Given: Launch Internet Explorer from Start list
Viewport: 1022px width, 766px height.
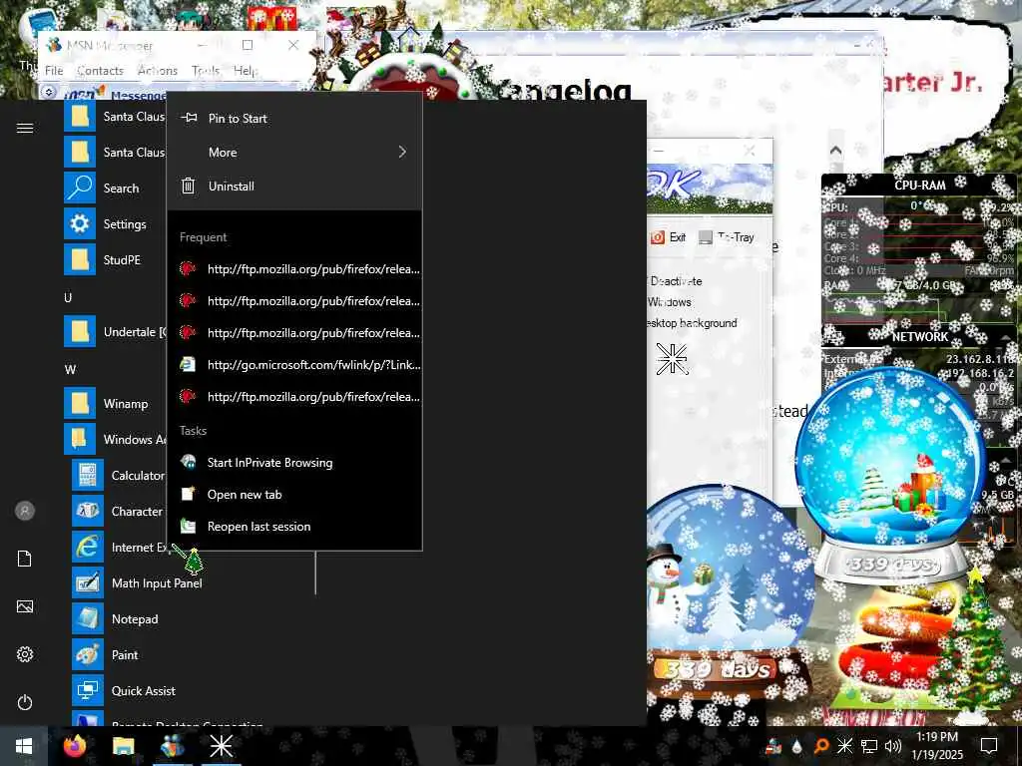Looking at the screenshot, I should [119, 548].
